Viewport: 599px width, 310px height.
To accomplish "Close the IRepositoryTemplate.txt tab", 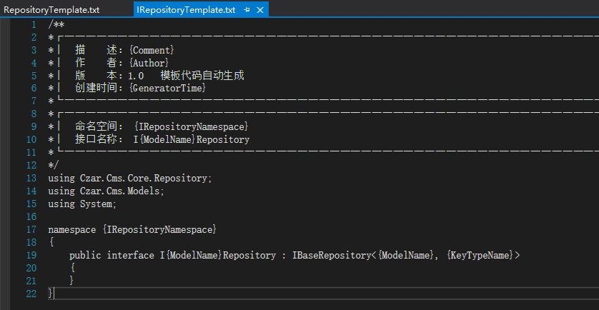I will (x=259, y=10).
